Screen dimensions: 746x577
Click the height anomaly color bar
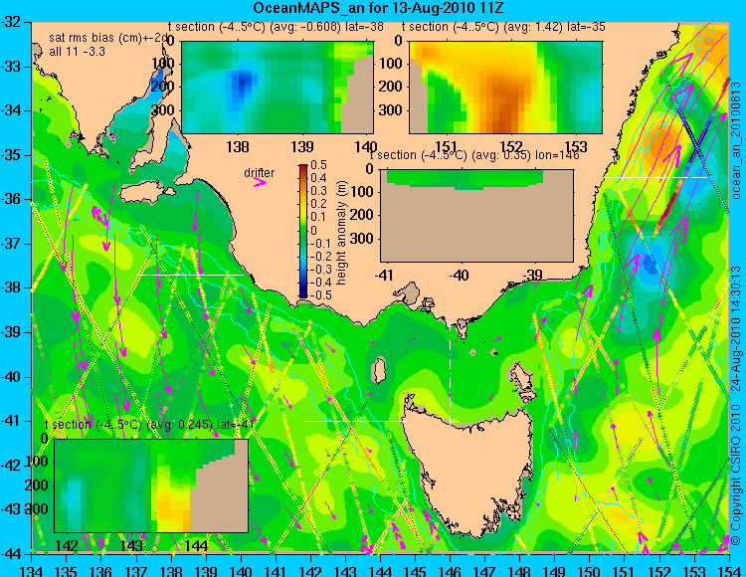[303, 232]
